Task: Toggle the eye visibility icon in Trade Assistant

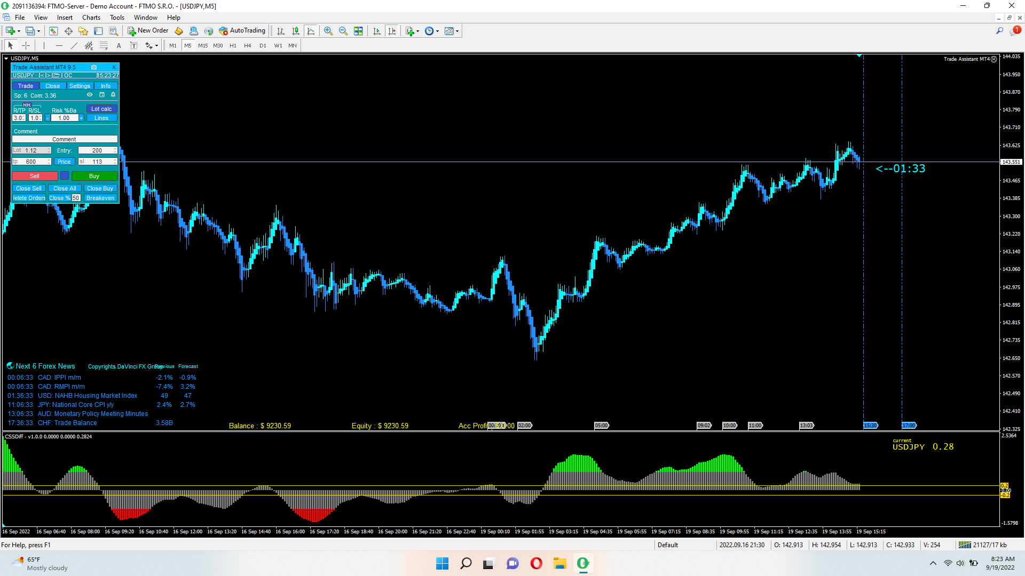Action: tap(90, 95)
